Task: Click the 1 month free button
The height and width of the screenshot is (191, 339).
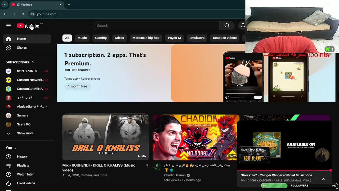Action: tap(78, 86)
